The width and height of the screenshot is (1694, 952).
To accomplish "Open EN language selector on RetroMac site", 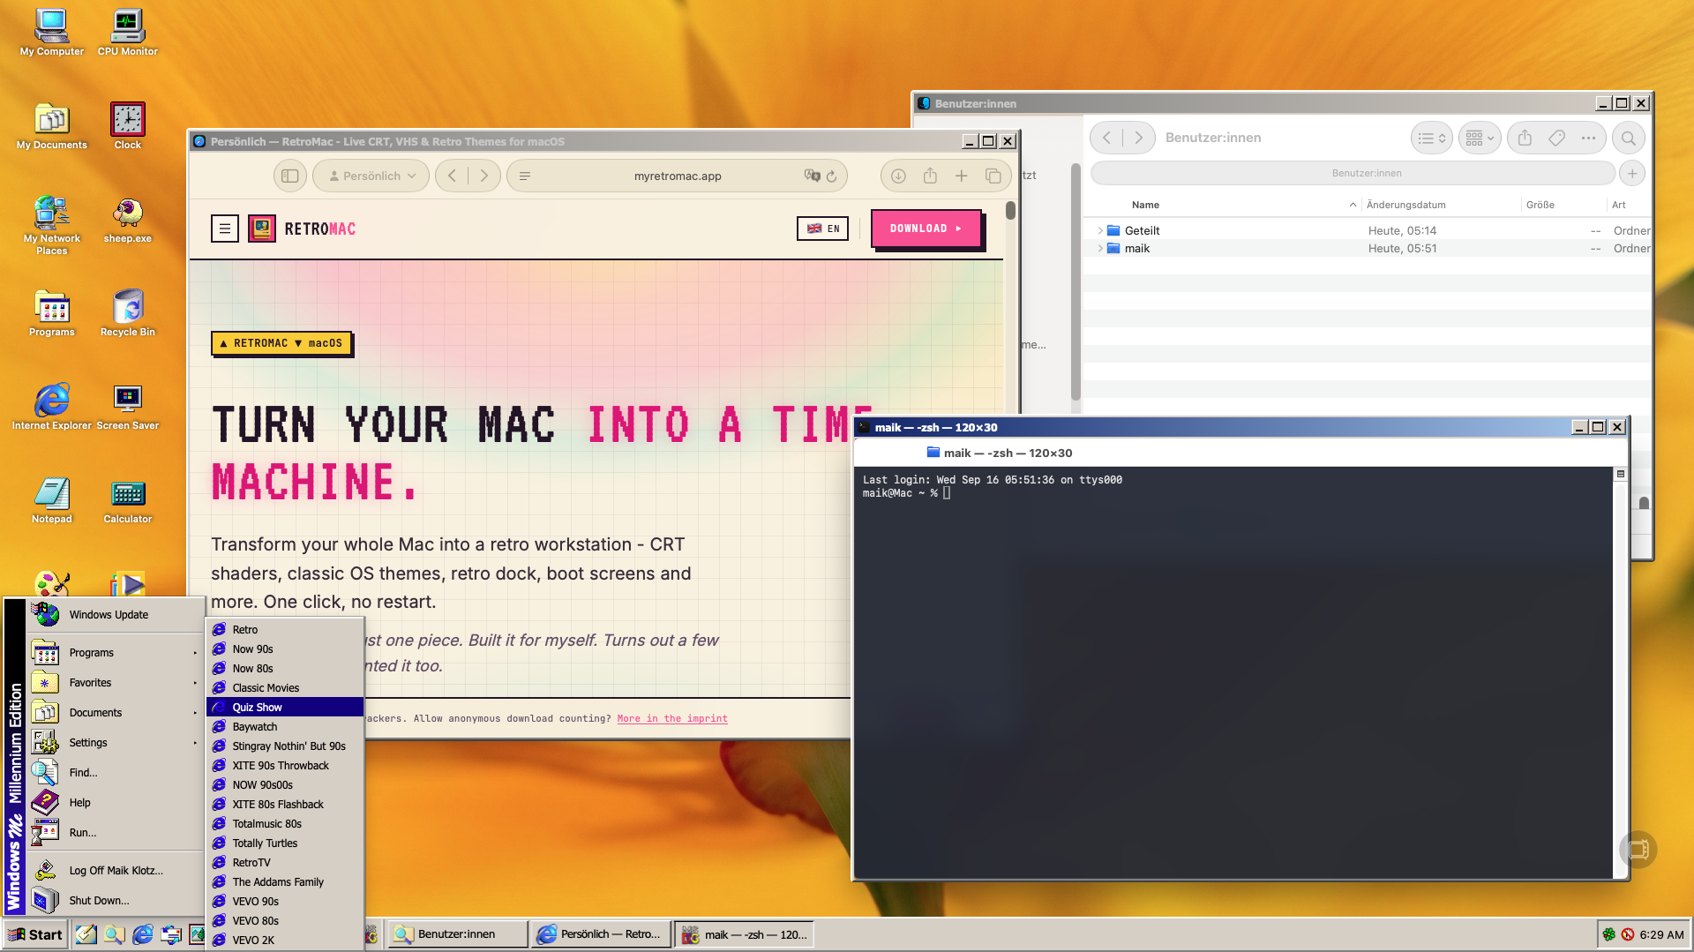I will (x=822, y=229).
